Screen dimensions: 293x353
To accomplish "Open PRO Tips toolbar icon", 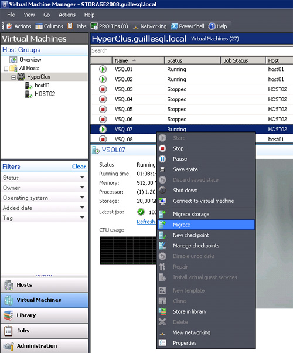I will 94,26.
